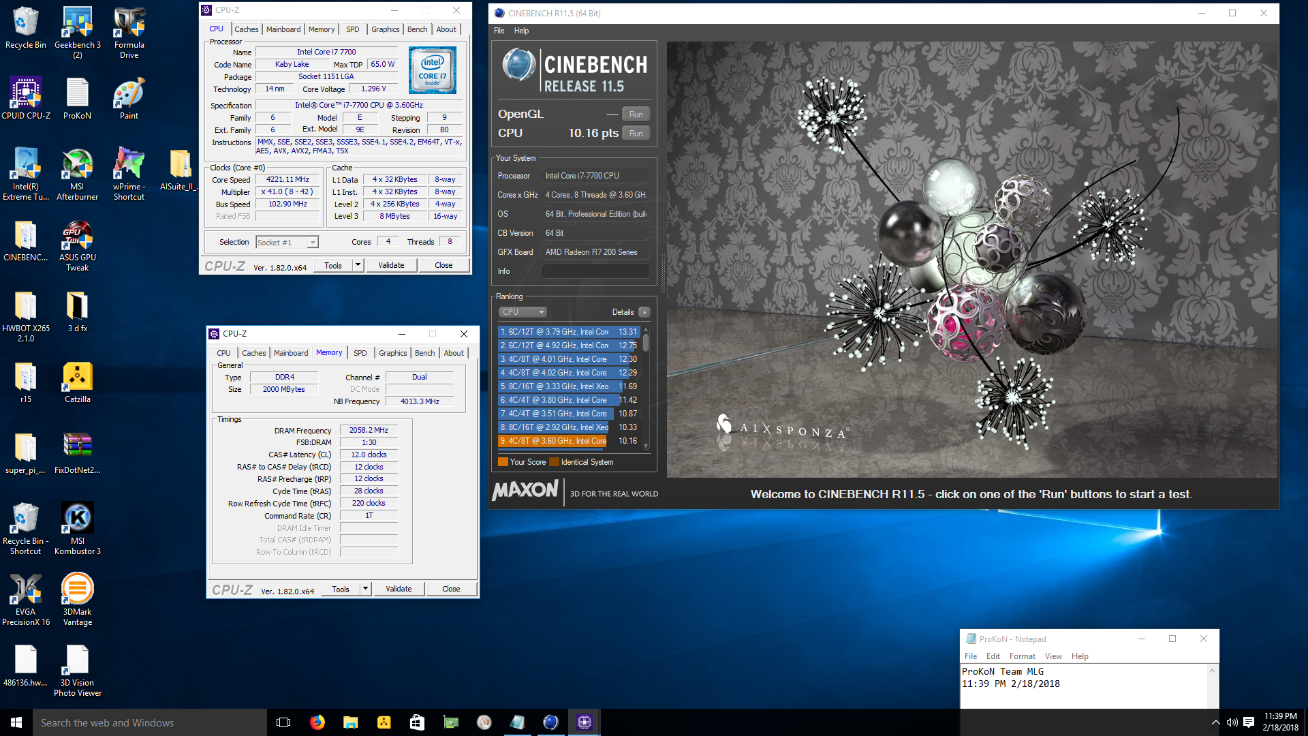Launch Catzilla desktop icon
Screen dimensions: 1308x736
[x=77, y=382]
